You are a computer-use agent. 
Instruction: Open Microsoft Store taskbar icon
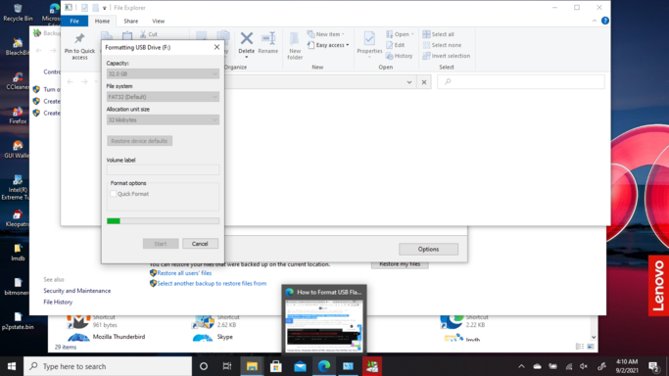pos(275,366)
